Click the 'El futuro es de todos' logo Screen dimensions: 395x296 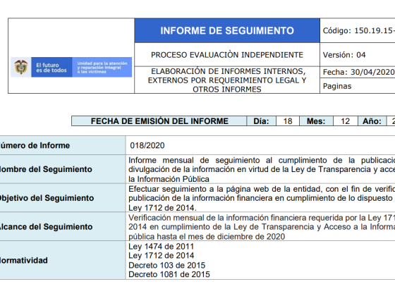click(51, 67)
